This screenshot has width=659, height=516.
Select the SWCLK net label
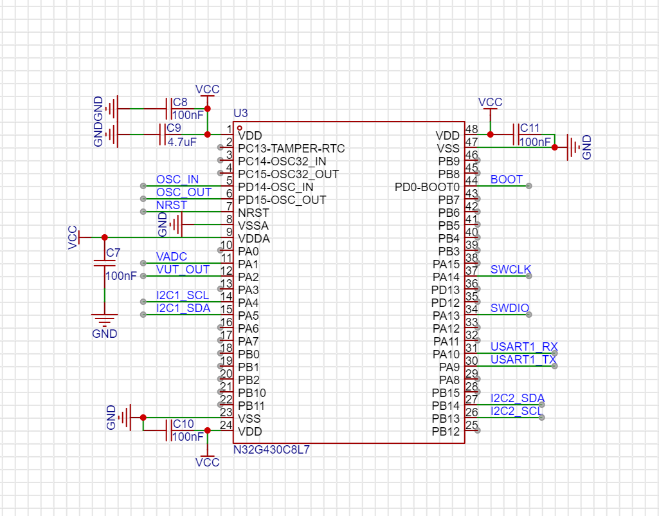[510, 270]
